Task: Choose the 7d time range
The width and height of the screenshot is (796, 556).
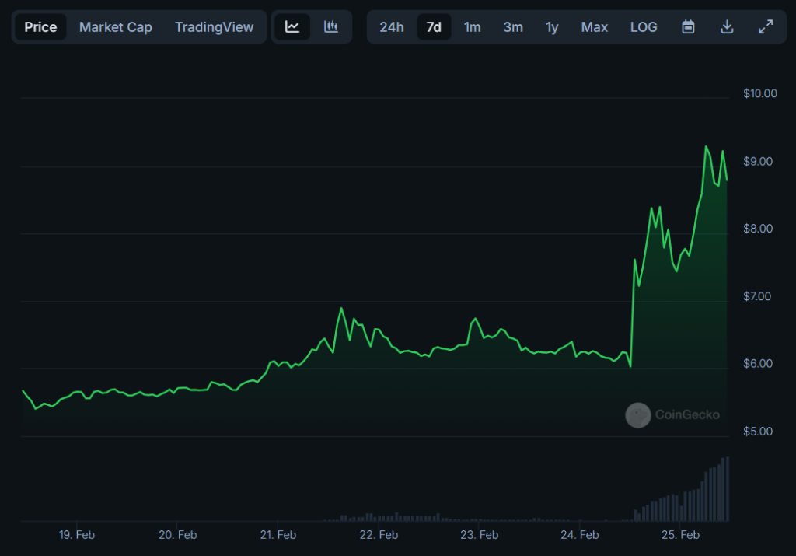Action: (434, 27)
